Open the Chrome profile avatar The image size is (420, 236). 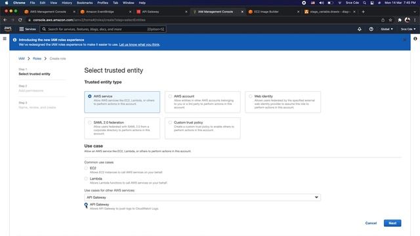tap(408, 20)
